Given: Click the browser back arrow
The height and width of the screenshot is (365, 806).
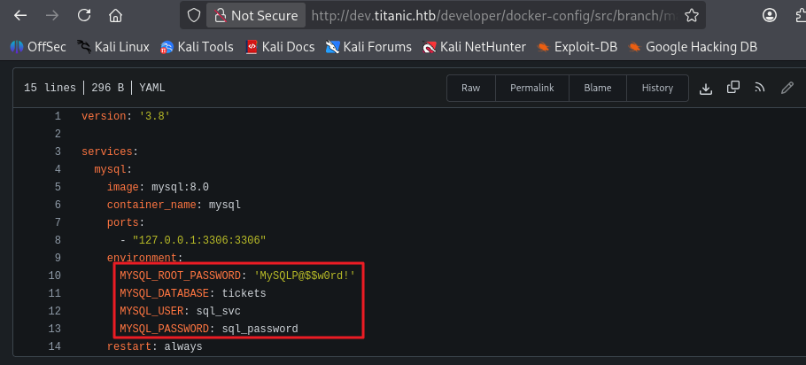Looking at the screenshot, I should coord(19,16).
